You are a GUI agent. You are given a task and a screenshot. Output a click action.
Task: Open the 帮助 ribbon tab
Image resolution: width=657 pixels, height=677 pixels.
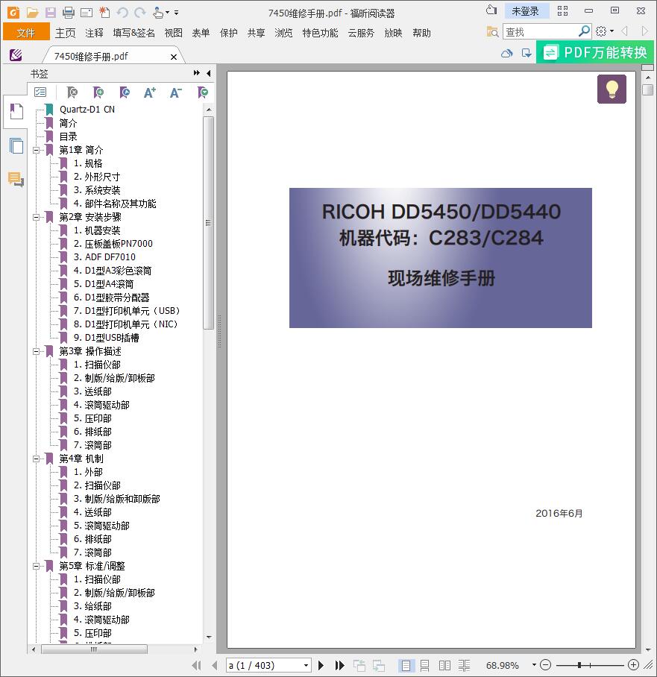pyautogui.click(x=421, y=33)
